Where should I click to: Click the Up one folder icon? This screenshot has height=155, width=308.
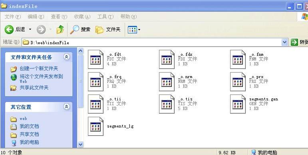pos(60,29)
